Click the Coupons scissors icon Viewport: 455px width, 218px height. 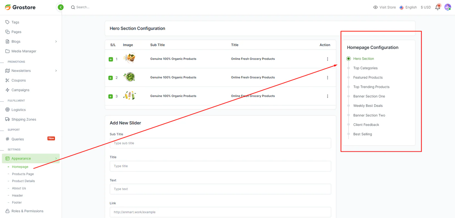click(7, 80)
